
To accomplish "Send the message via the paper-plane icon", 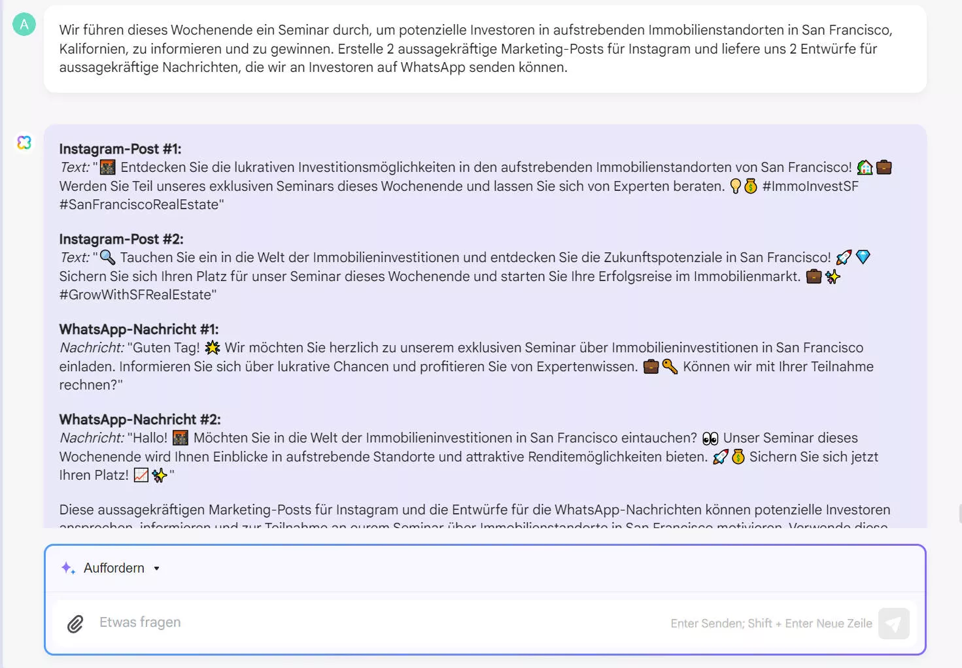I will pos(893,624).
